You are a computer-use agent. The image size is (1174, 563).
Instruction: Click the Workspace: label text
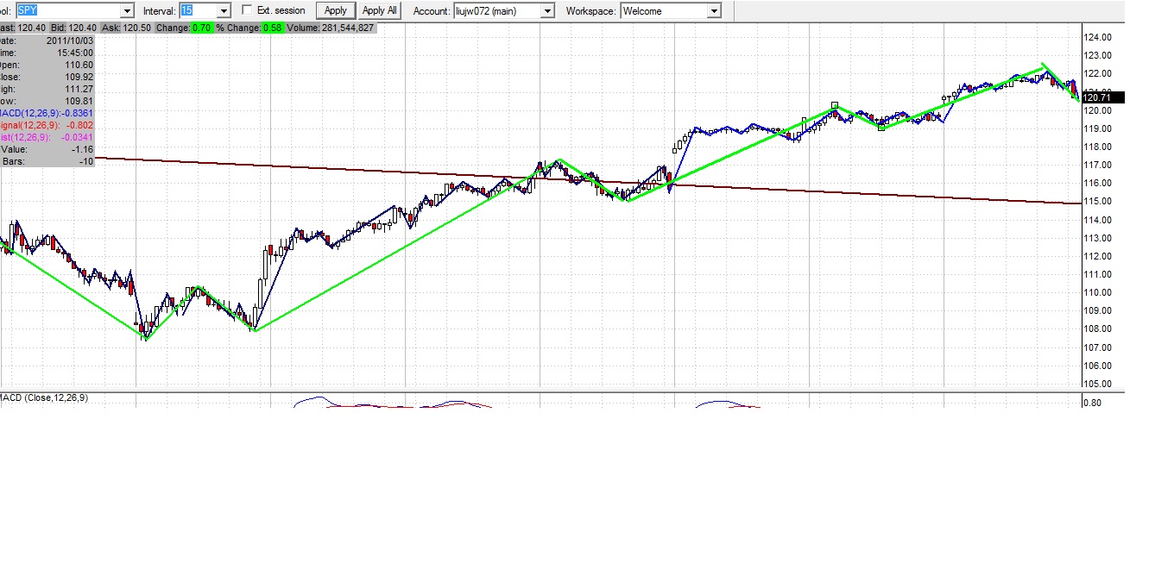591,10
